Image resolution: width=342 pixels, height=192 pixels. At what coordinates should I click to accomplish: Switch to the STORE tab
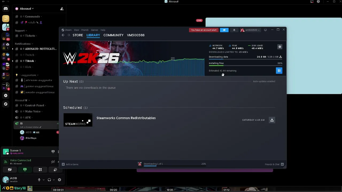78,35
